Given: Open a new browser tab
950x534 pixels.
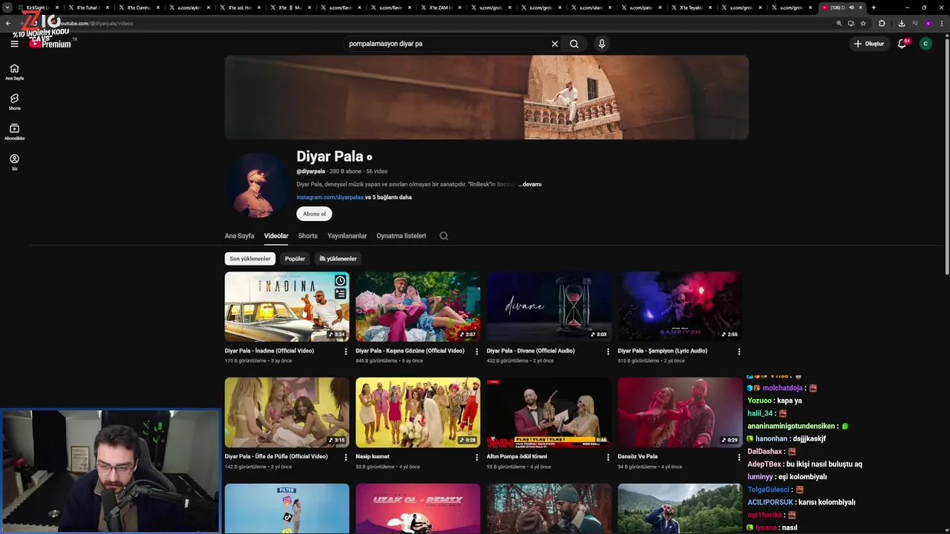Looking at the screenshot, I should tap(874, 7).
